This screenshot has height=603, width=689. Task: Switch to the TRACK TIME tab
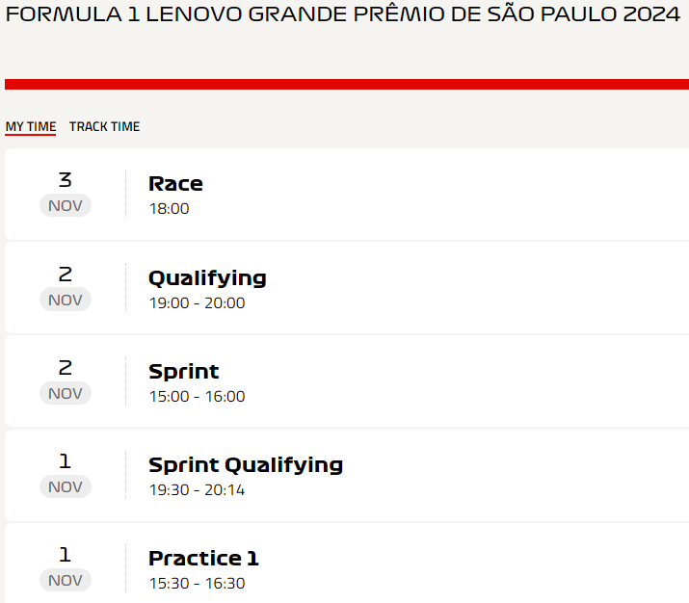point(104,126)
